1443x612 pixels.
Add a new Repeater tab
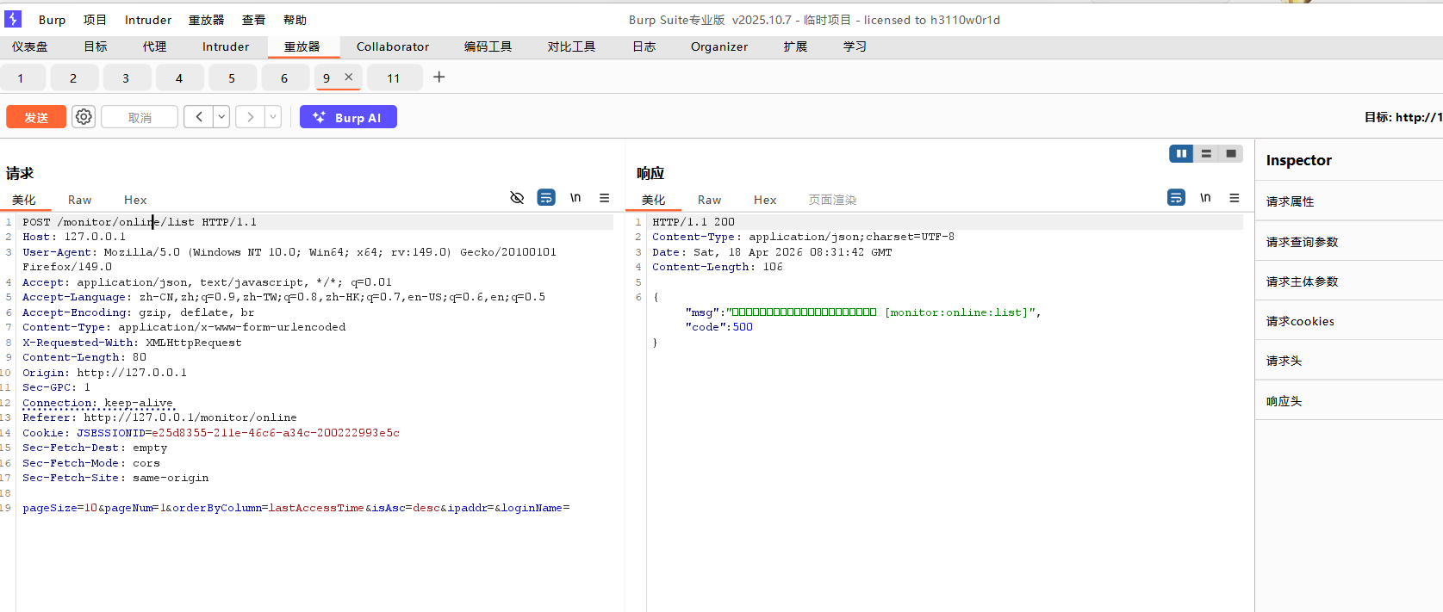click(439, 77)
